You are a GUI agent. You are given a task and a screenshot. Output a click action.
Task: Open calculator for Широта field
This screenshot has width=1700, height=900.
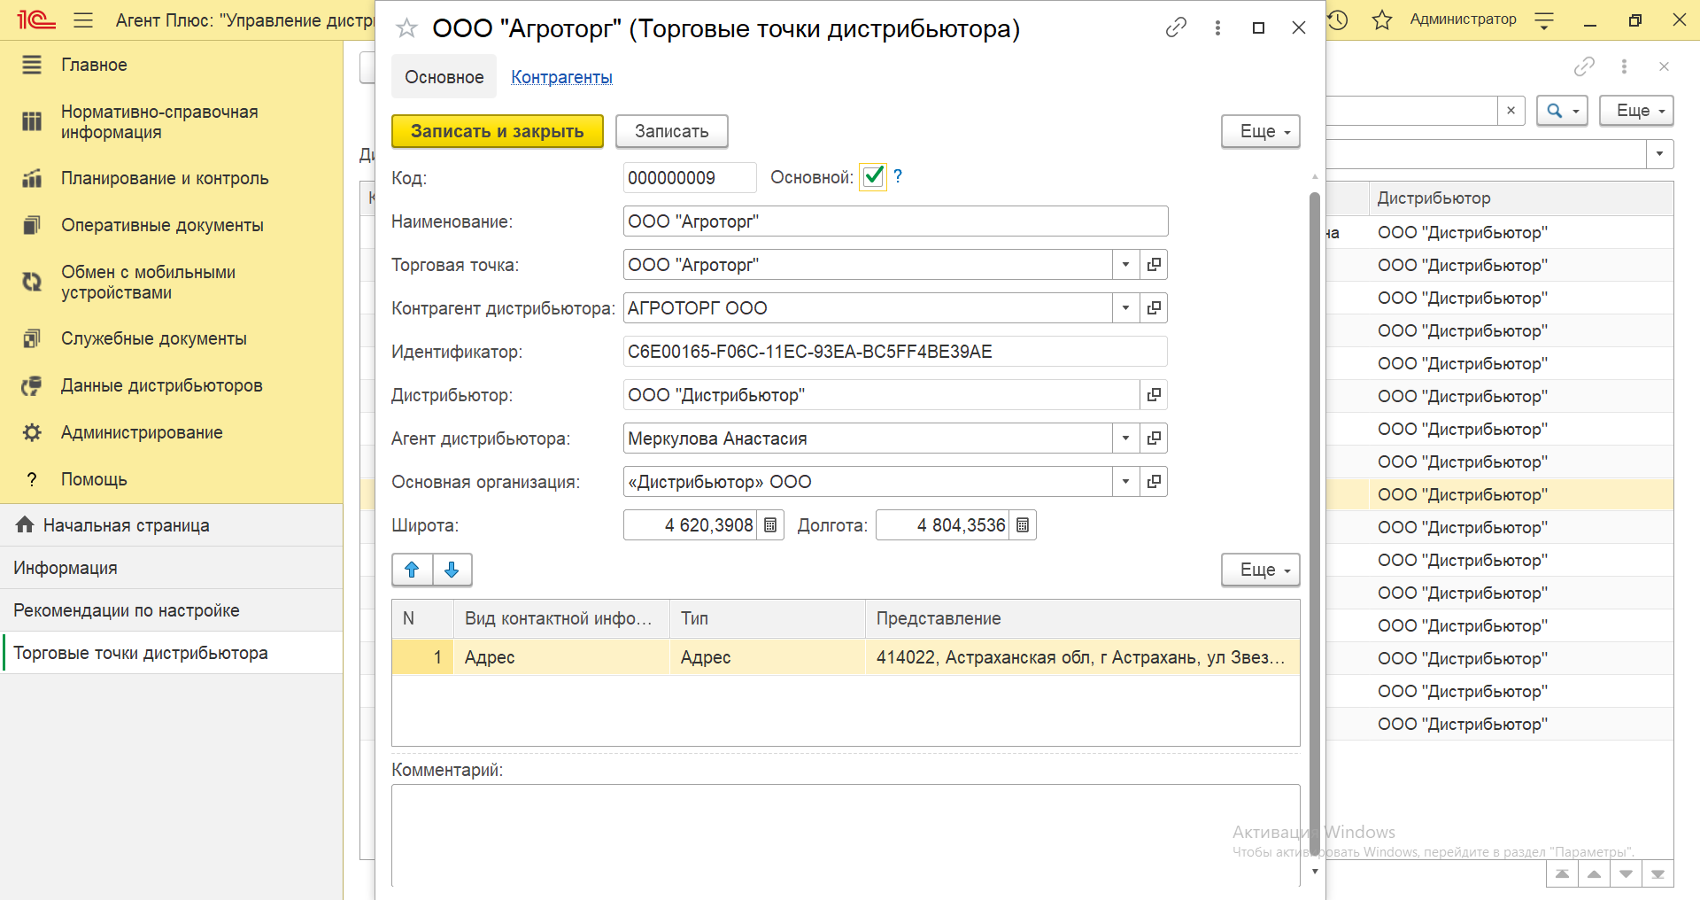[x=770, y=524]
